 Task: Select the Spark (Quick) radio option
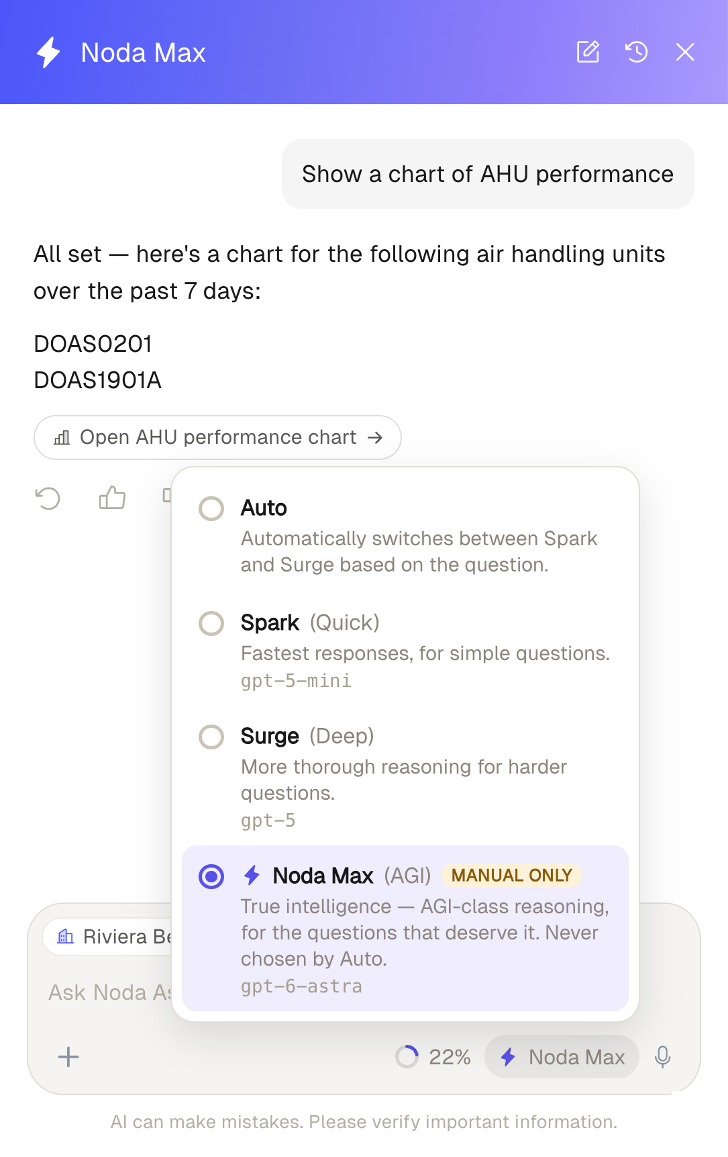pyautogui.click(x=211, y=623)
